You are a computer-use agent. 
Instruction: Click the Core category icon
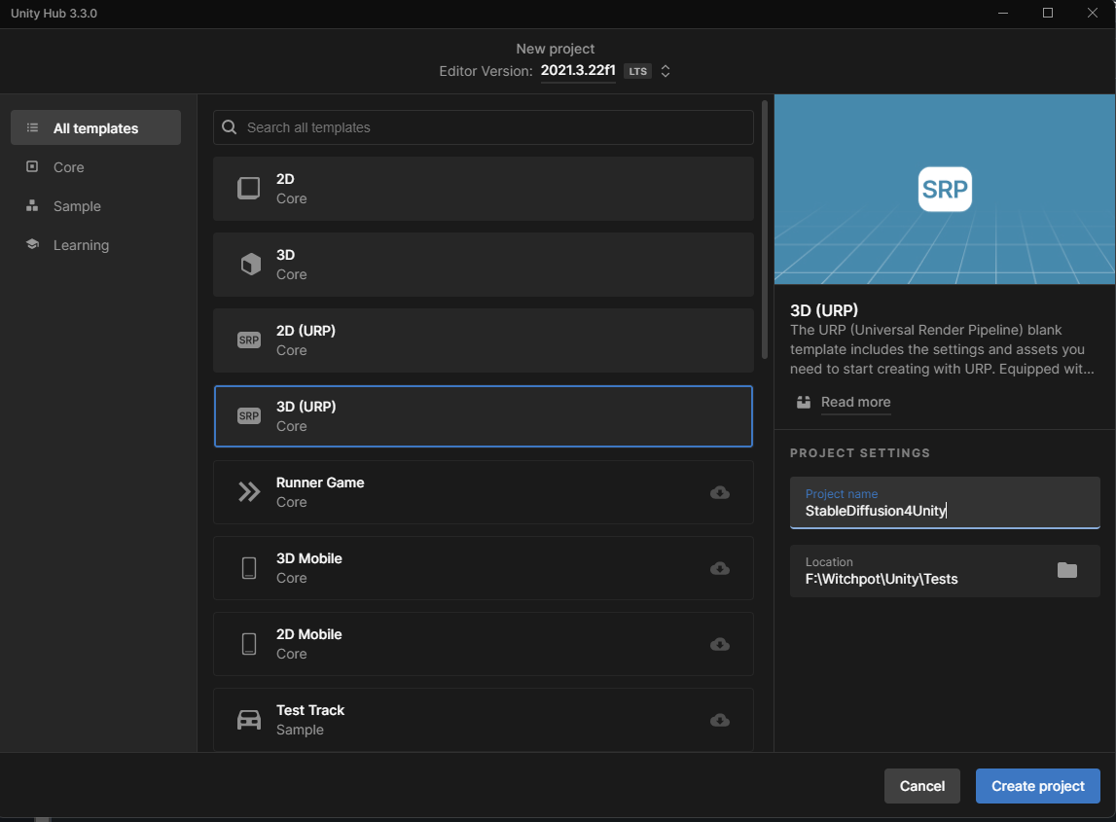(x=32, y=166)
